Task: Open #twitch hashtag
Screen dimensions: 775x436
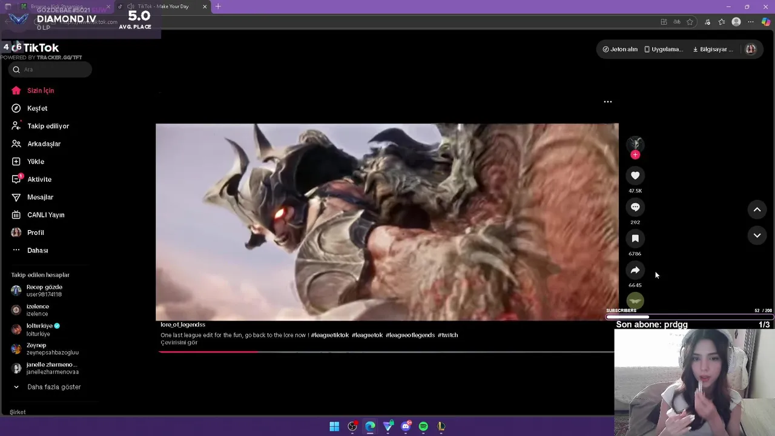Action: tap(447, 335)
